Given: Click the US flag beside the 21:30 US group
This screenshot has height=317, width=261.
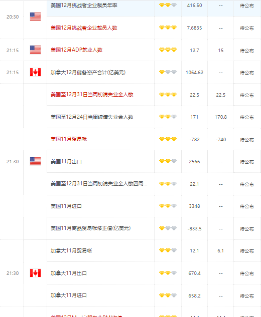Looking at the screenshot, I should click(35, 161).
